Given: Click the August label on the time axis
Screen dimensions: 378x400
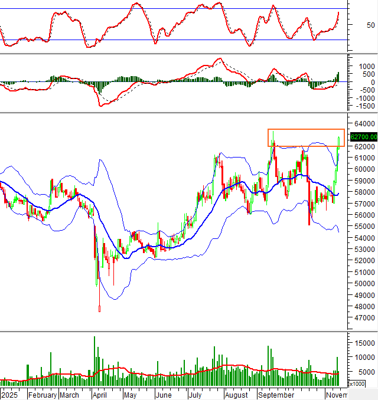Looking at the screenshot, I should click(x=236, y=395).
